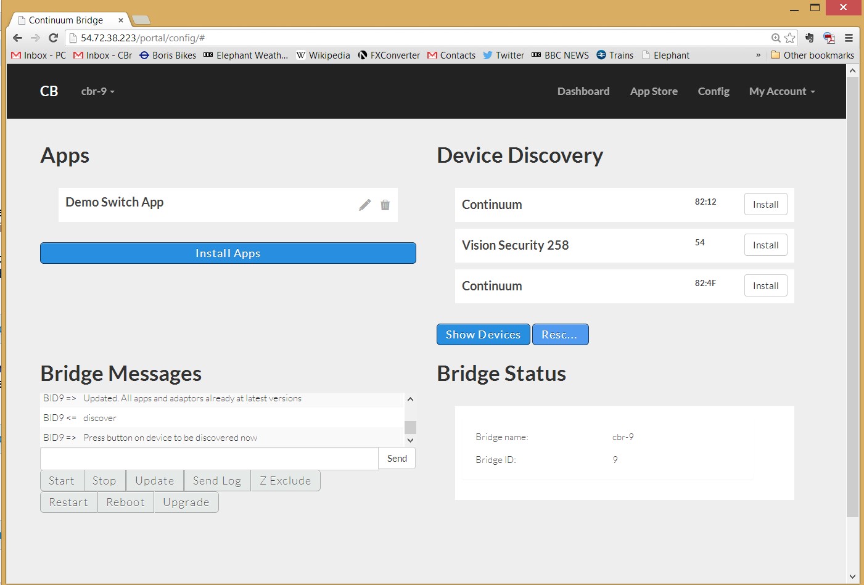Select the 'discover' message row
864x585 pixels.
(x=222, y=418)
